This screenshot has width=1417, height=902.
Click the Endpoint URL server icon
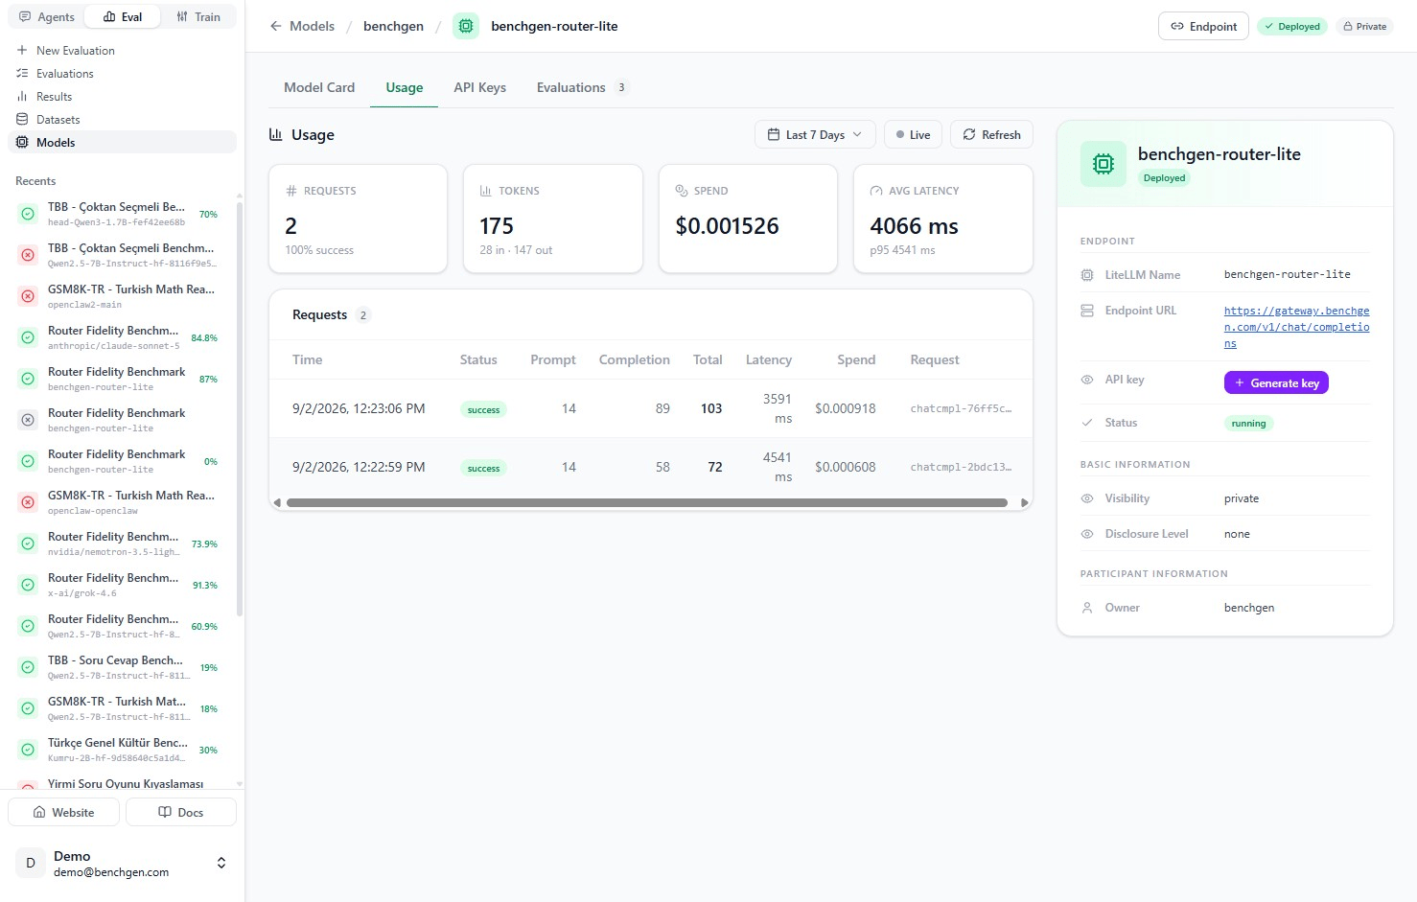click(1087, 311)
